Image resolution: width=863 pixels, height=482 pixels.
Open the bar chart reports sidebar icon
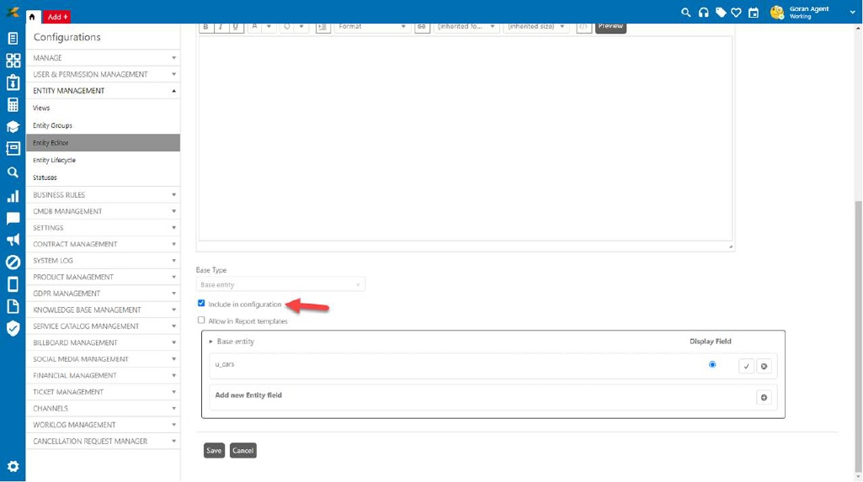pos(13,196)
